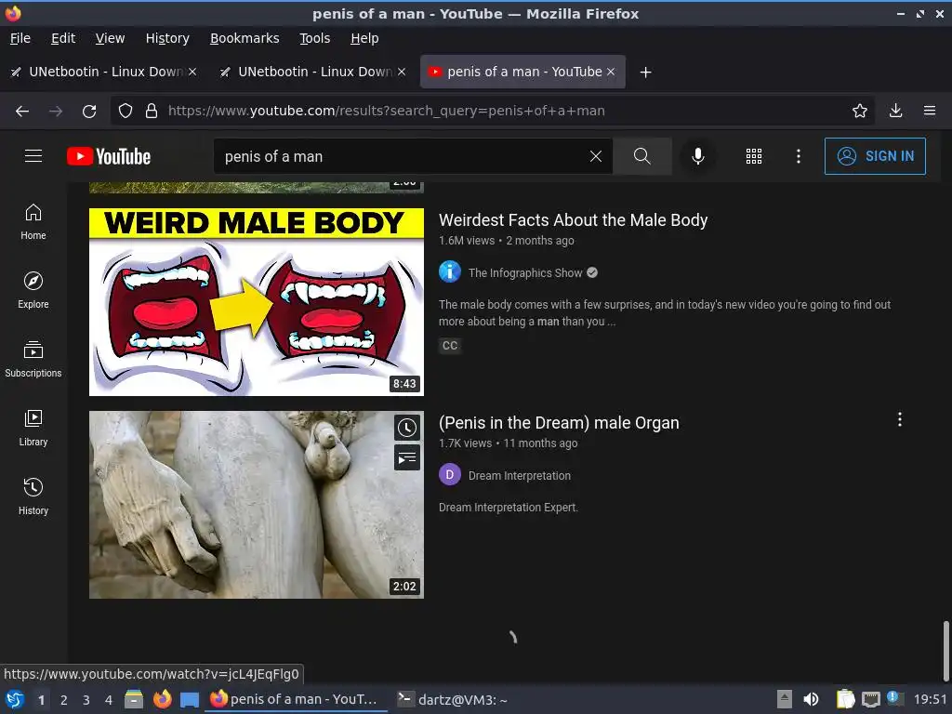Viewport: 952px width, 714px height.
Task: Start voice search with microphone icon
Action: (x=697, y=156)
